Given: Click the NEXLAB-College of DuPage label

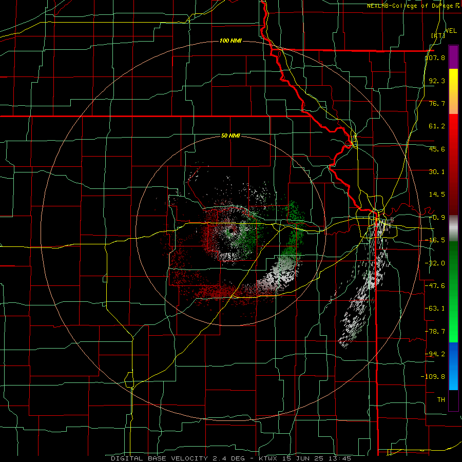Looking at the screenshot, I should pyautogui.click(x=412, y=6).
